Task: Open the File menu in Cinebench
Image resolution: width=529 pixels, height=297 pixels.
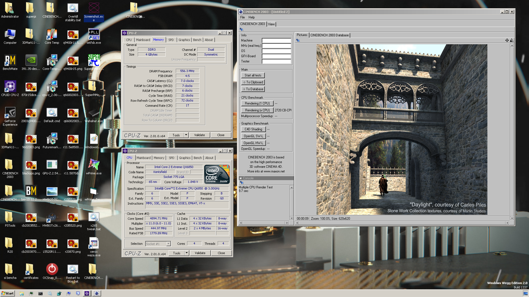Action: pos(242,17)
